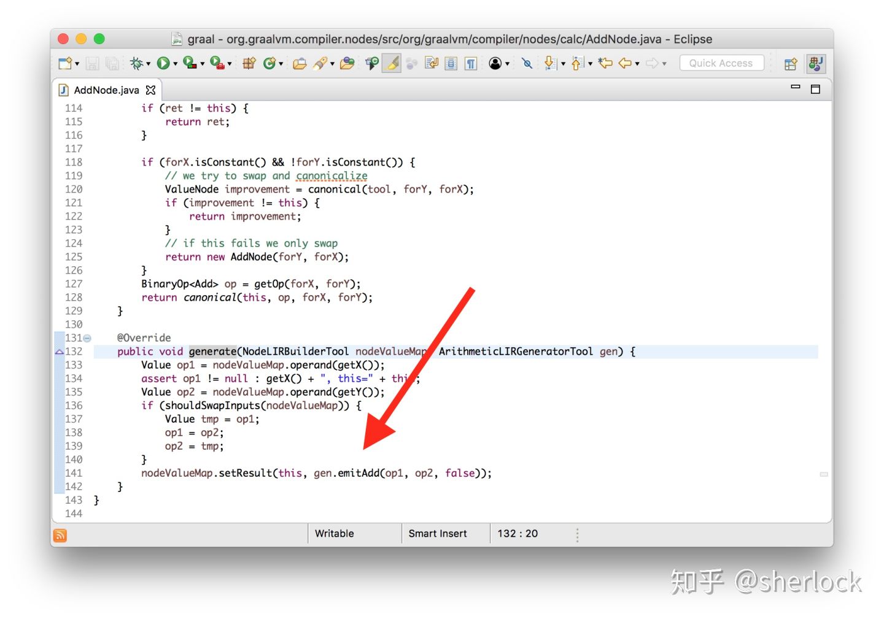
Task: Click the override marker at line 132
Action: coord(60,352)
